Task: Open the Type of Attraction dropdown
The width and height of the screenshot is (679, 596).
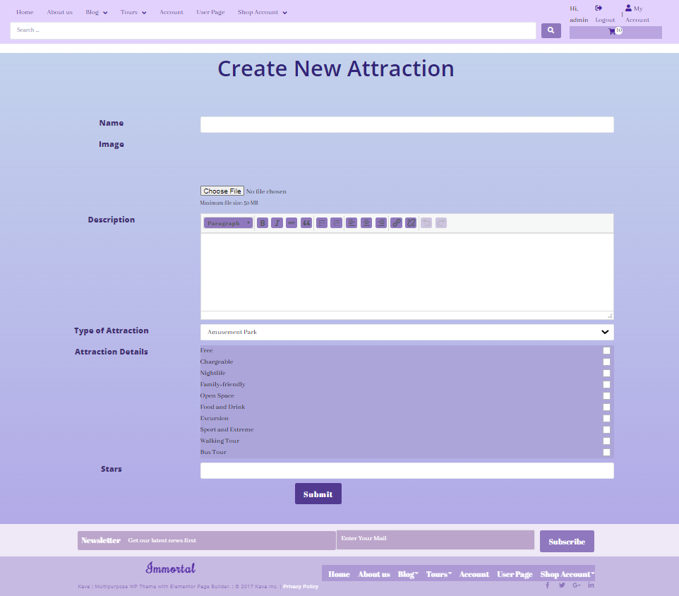Action: pos(407,332)
